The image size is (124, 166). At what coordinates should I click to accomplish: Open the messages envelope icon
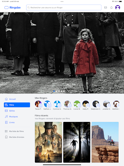pyautogui.click(x=106, y=7)
